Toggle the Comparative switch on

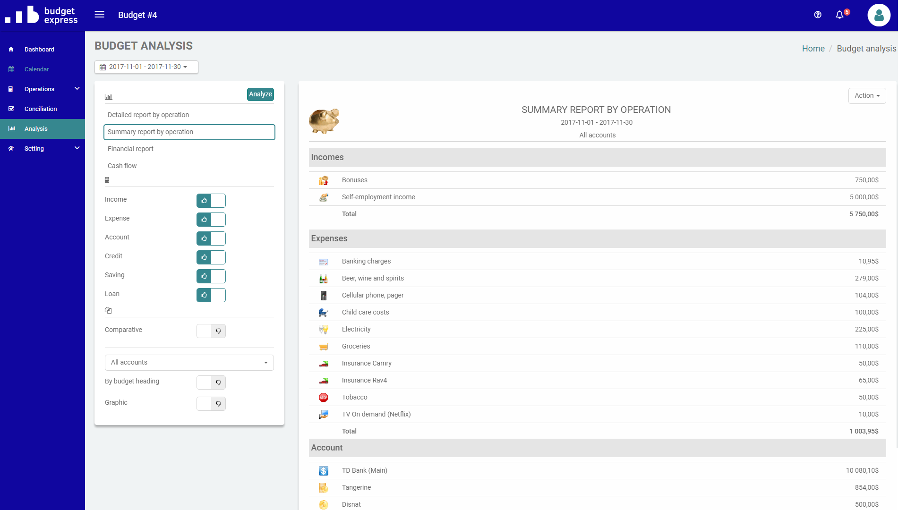click(211, 330)
